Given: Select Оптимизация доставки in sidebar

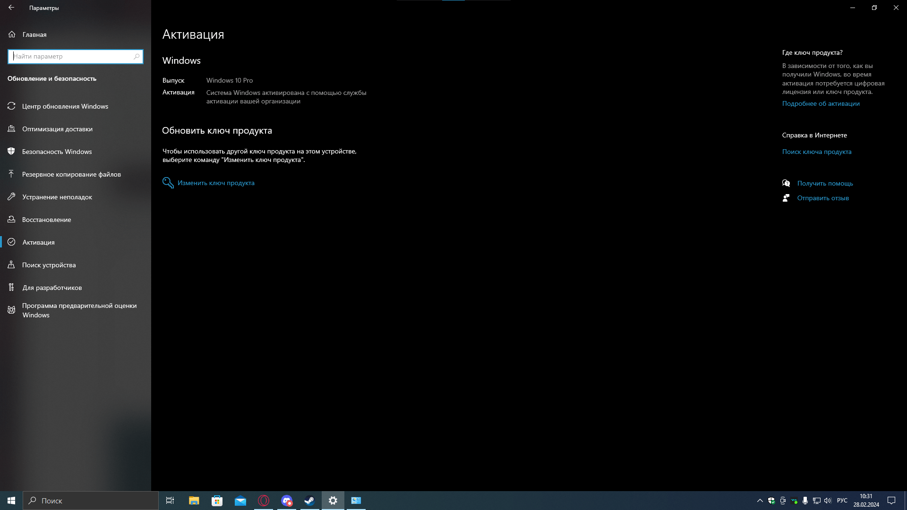Looking at the screenshot, I should (x=57, y=129).
